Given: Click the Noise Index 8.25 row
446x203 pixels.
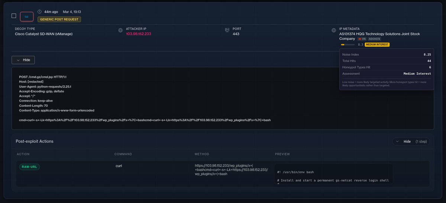Looking at the screenshot, I should click(387, 54).
